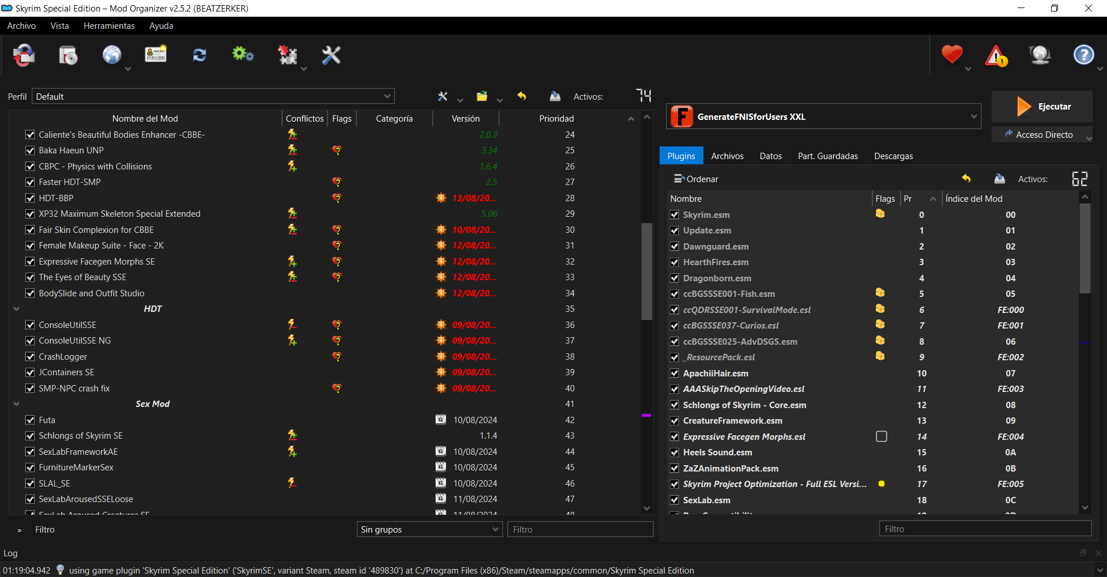The height and width of the screenshot is (577, 1107).
Task: Switch to the Part. Guardadas tab
Action: (828, 156)
